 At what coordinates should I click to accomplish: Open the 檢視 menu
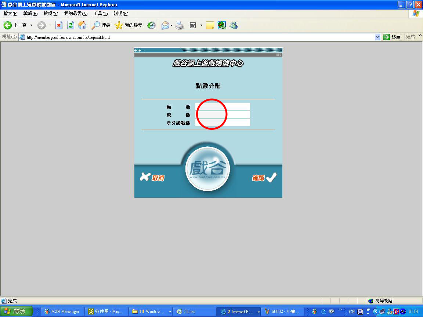51,14
